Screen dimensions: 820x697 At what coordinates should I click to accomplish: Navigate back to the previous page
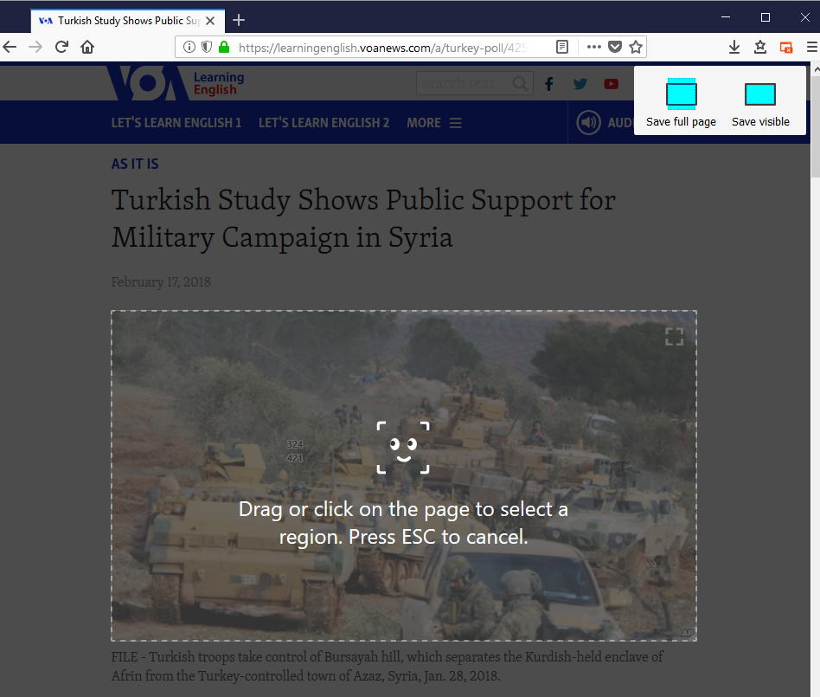10,47
